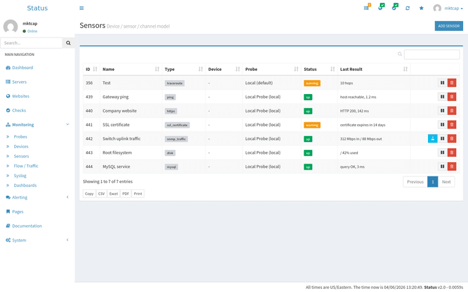The image size is (468, 292).
Task: Click the Status logo title
Action: pyautogui.click(x=38, y=8)
